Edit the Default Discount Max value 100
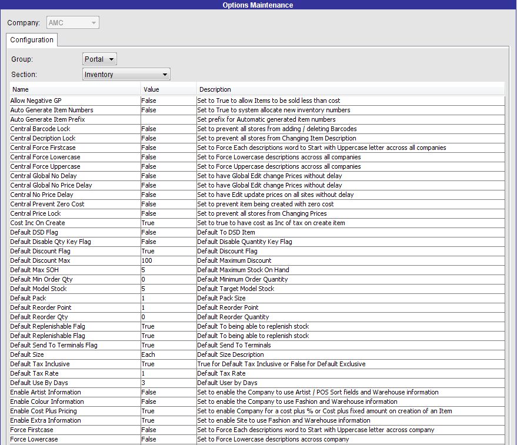The height and width of the screenshot is (445, 517). (x=168, y=260)
